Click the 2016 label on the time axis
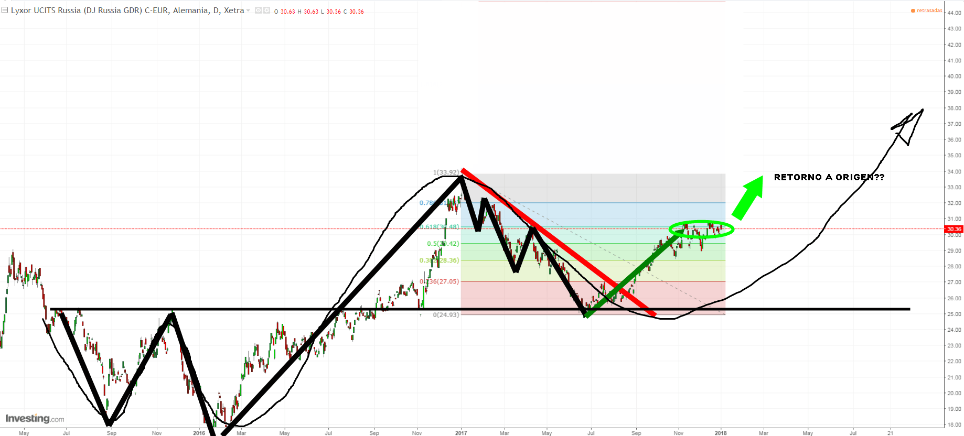This screenshot has width=964, height=436. click(x=199, y=433)
